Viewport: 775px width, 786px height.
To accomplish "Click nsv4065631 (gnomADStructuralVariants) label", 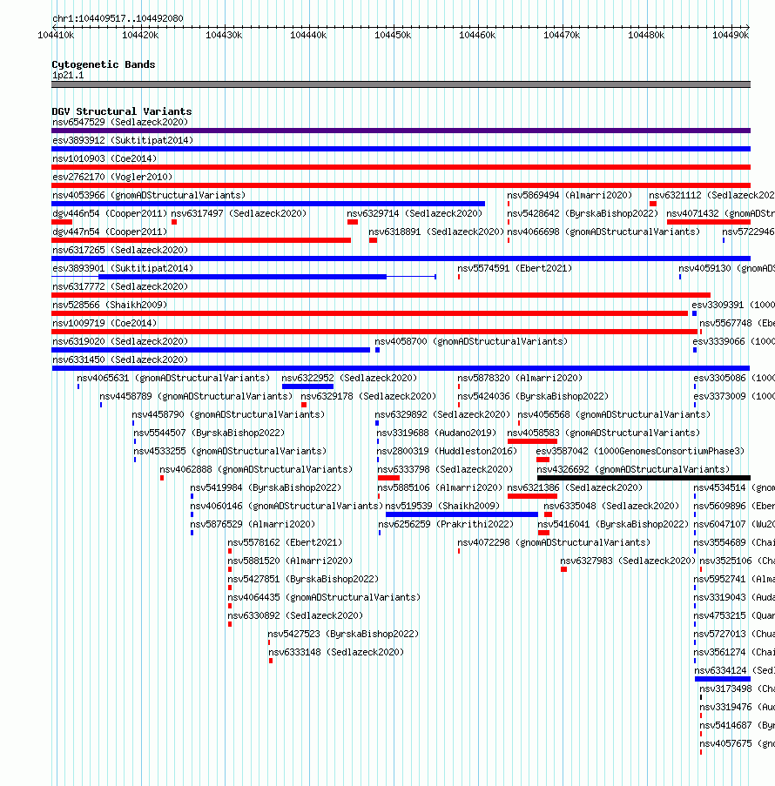I will click(173, 378).
